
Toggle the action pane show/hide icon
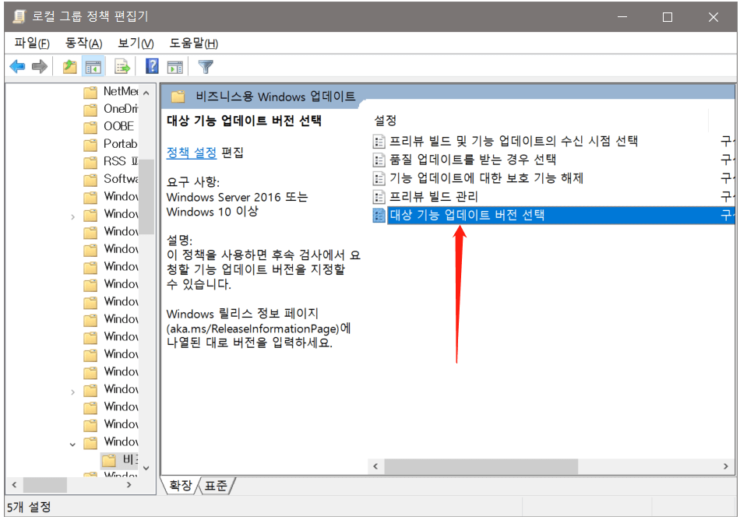(x=175, y=67)
